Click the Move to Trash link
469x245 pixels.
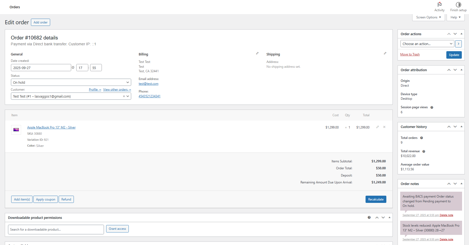tap(410, 54)
